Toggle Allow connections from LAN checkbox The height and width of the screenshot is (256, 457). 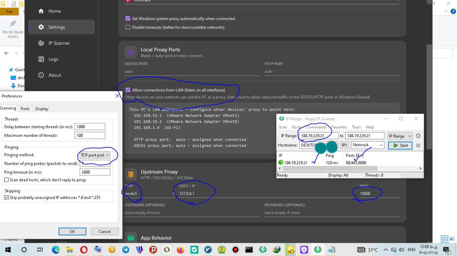pos(128,90)
